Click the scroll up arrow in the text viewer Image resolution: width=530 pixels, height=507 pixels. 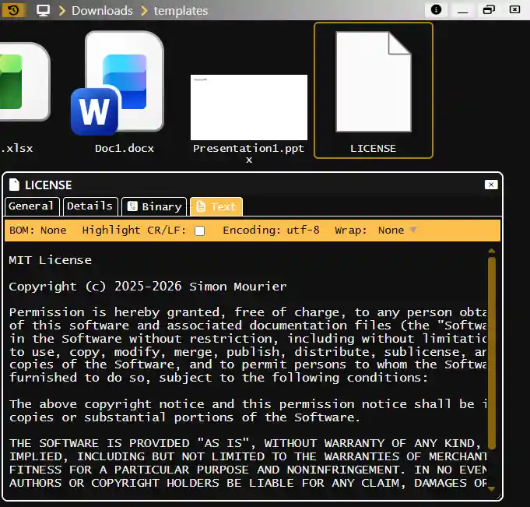[491, 251]
